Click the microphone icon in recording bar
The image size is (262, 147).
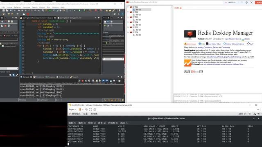(x=246, y=2)
